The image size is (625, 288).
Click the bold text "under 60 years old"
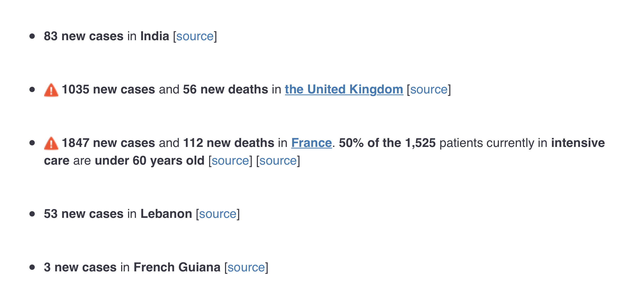tap(150, 161)
